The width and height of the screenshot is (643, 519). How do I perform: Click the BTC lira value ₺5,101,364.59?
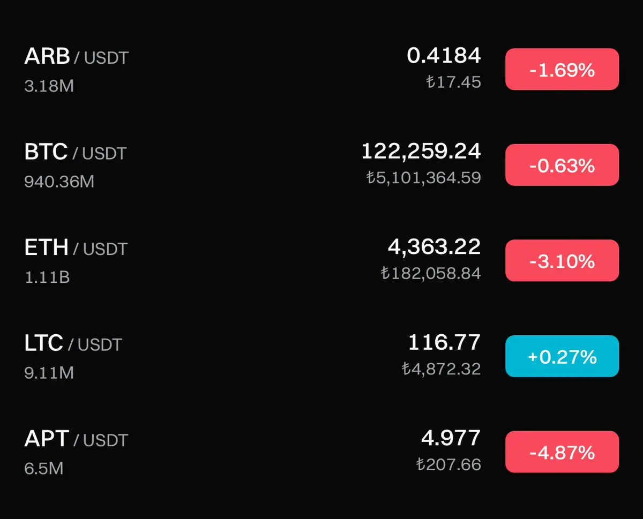tap(423, 177)
